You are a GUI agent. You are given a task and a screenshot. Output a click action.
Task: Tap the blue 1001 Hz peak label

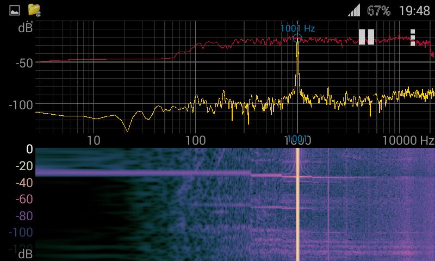[297, 28]
